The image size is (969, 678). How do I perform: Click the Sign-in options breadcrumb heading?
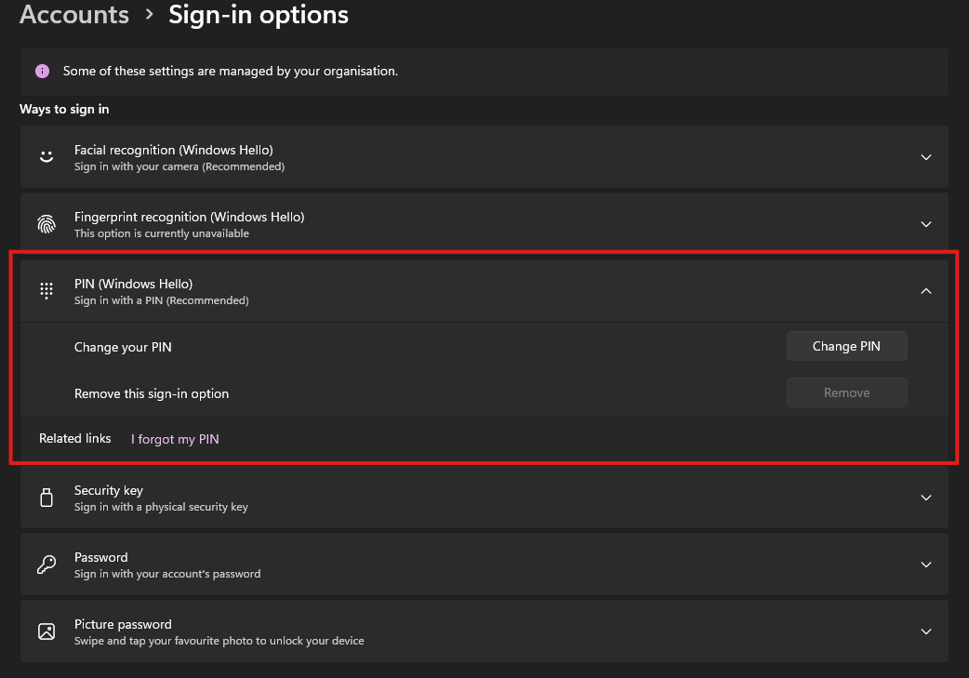[259, 15]
